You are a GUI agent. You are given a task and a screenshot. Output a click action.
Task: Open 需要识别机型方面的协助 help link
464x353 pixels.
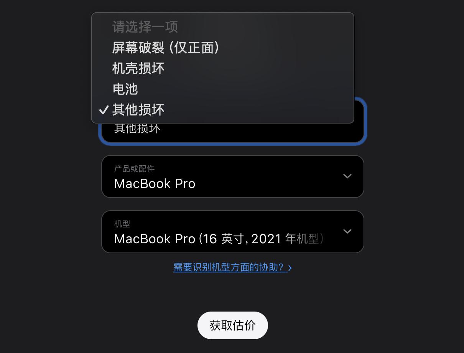[230, 267]
